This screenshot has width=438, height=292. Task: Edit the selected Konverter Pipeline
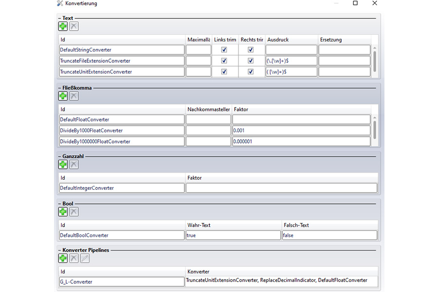[85, 258]
